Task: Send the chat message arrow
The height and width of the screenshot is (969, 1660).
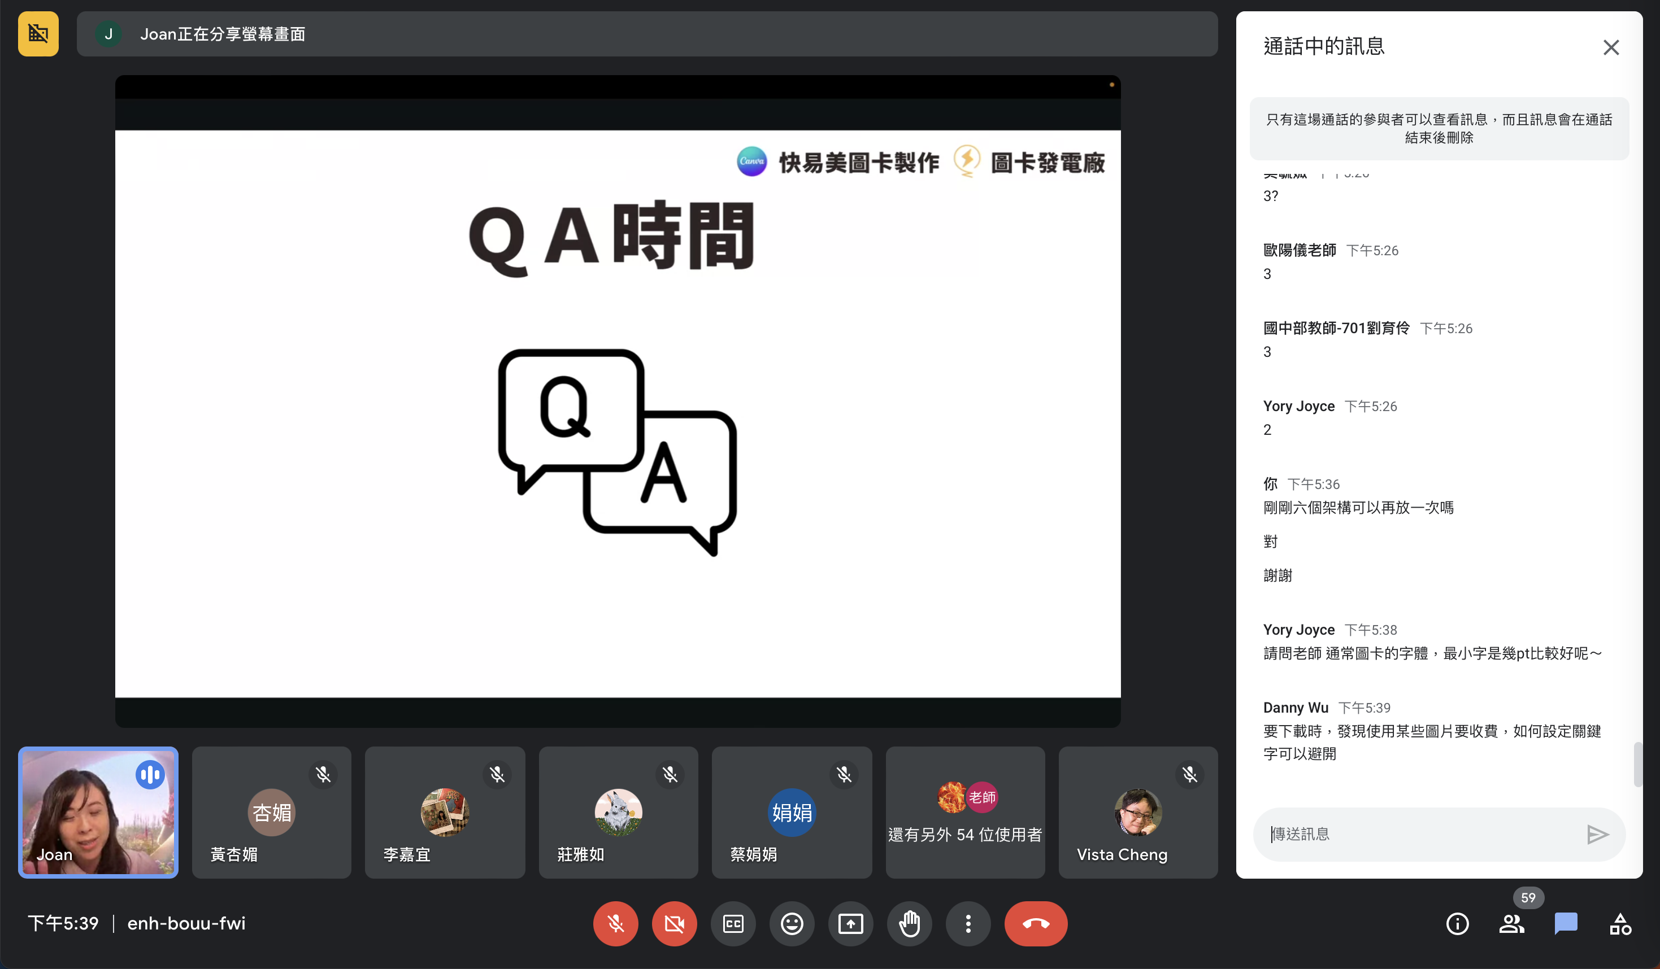Action: click(1598, 834)
